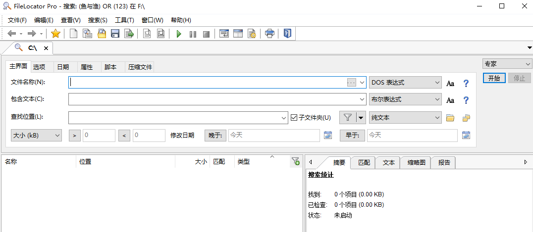Open the funnel filter dropdown arrow
The width and height of the screenshot is (533, 232).
pyautogui.click(x=361, y=118)
